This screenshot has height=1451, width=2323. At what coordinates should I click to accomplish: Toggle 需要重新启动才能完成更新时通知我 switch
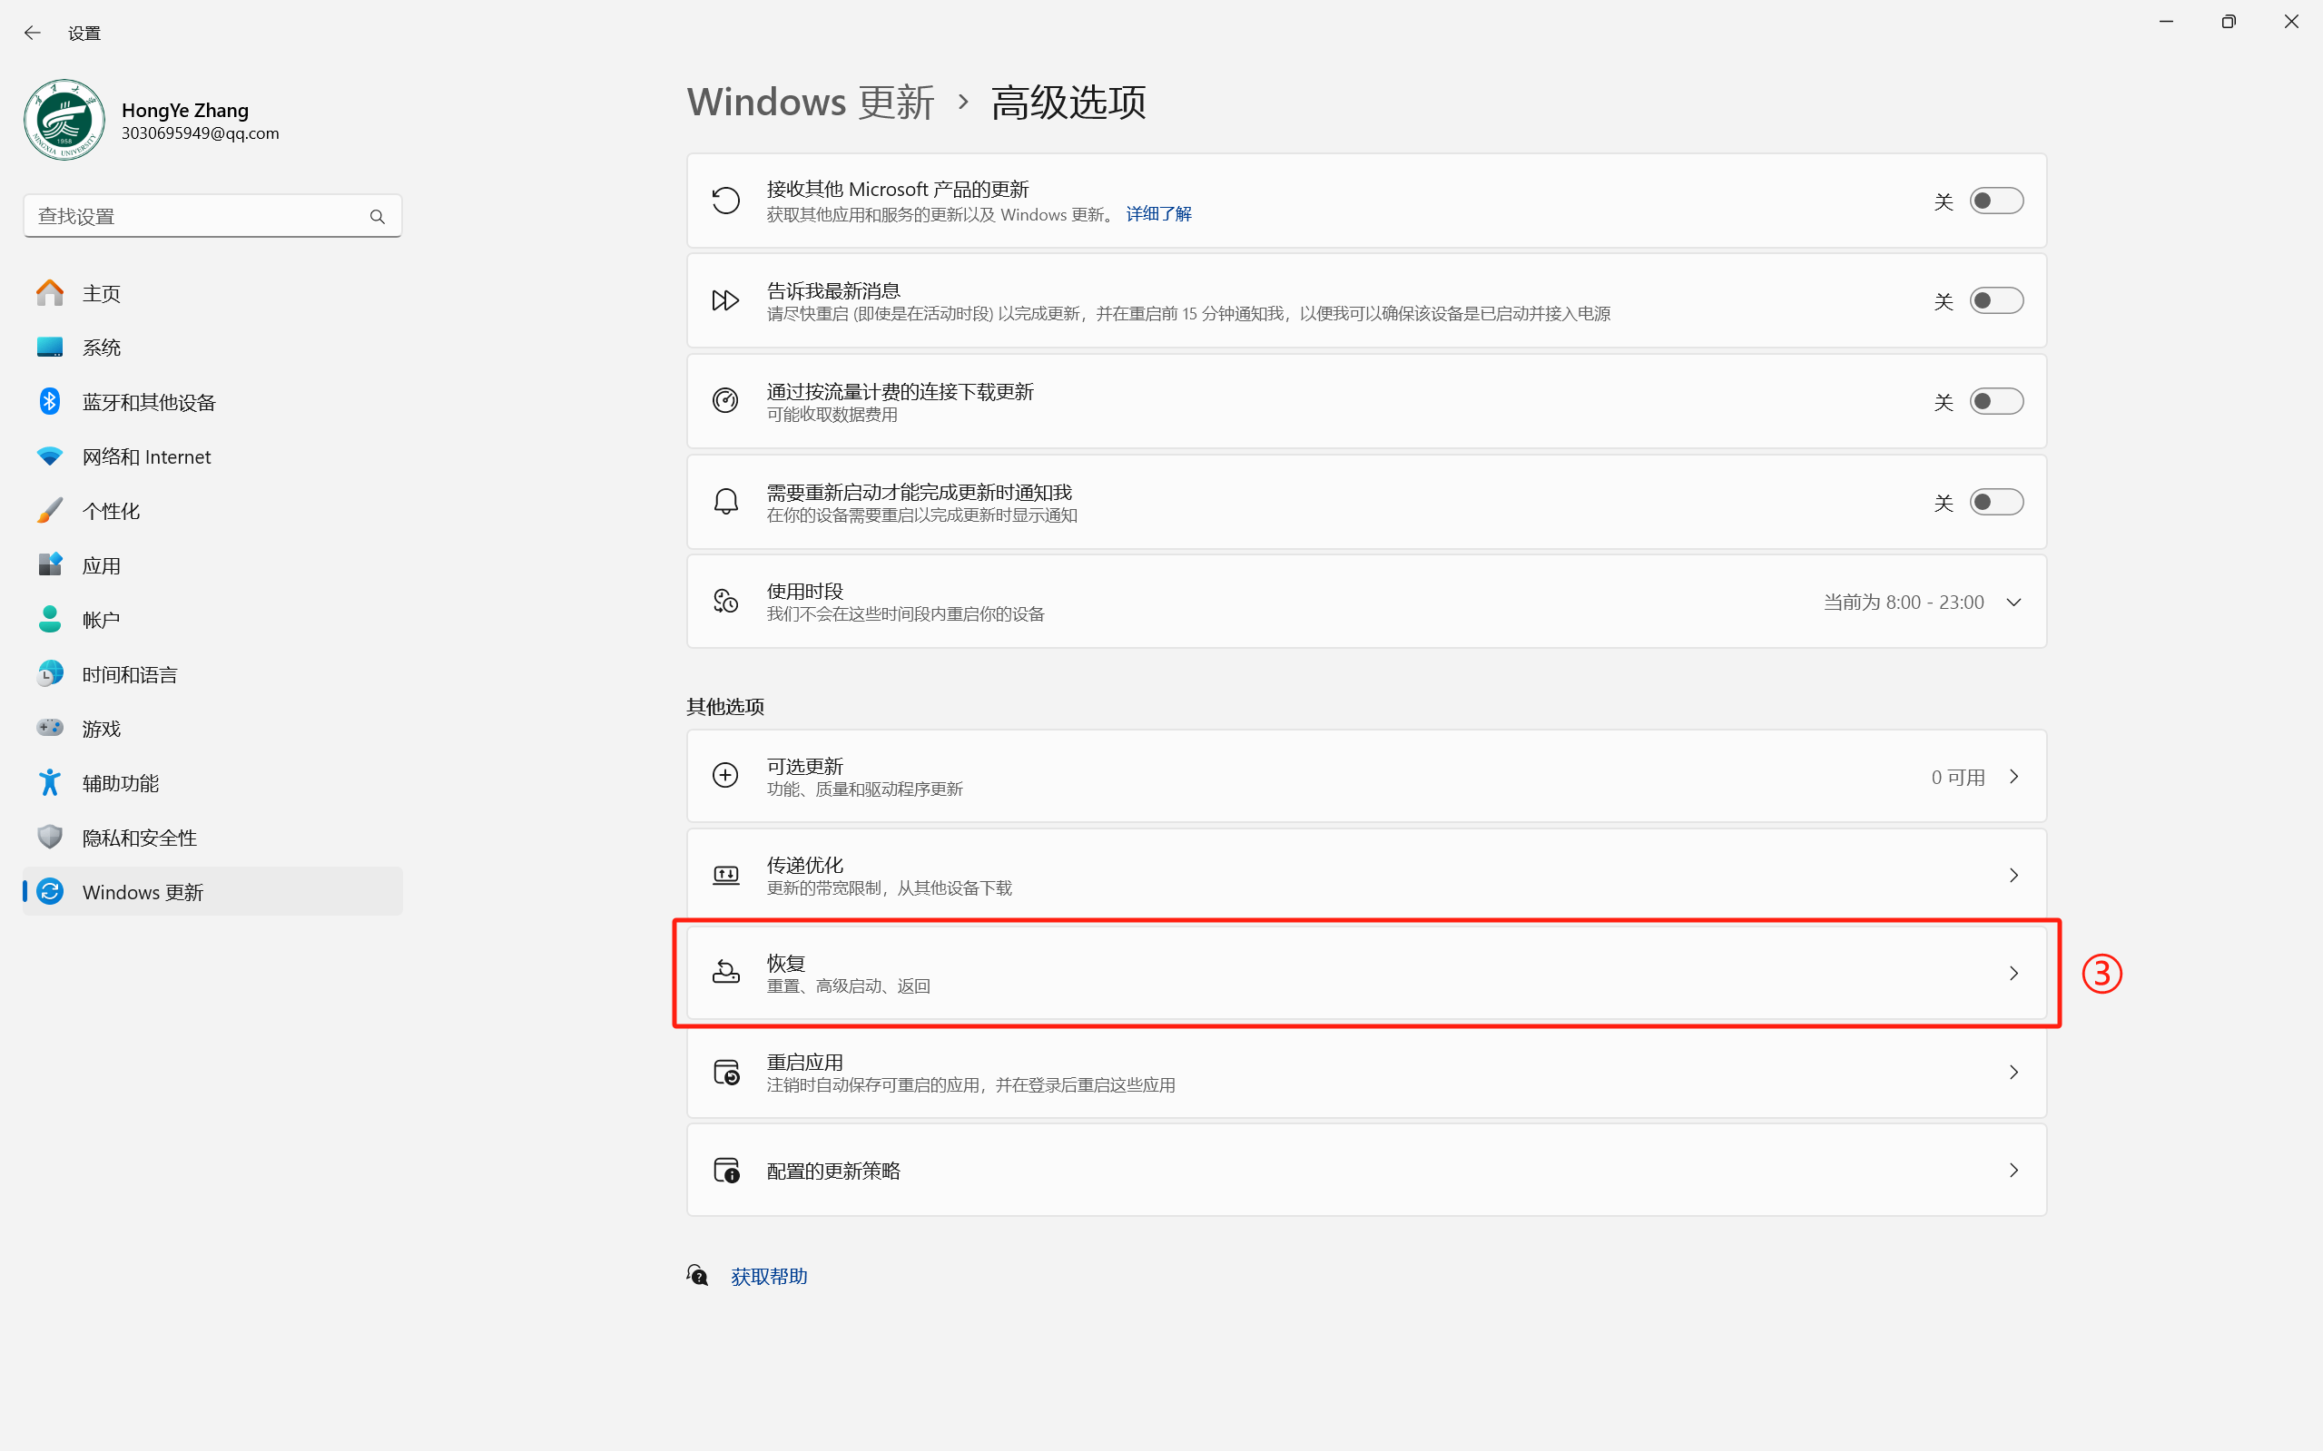pyautogui.click(x=1995, y=502)
